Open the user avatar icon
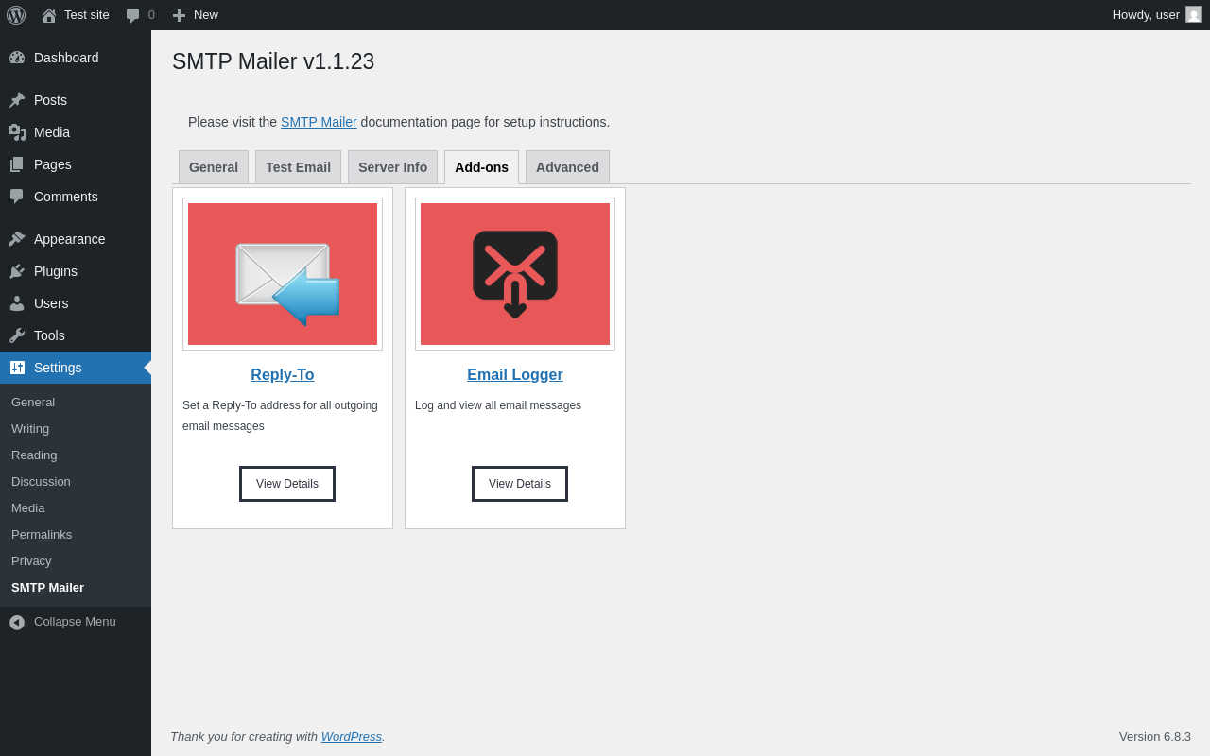Viewport: 1210px width, 756px height. point(1194,14)
